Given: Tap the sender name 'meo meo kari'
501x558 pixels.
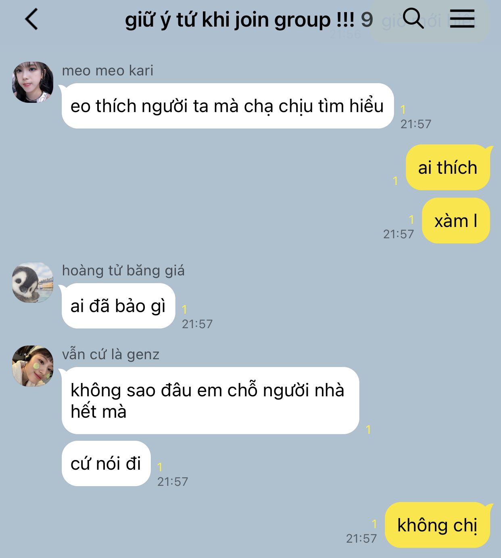Looking at the screenshot, I should [x=108, y=71].
